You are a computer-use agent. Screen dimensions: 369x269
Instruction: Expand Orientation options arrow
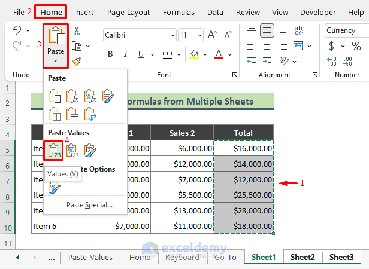click(x=294, y=62)
